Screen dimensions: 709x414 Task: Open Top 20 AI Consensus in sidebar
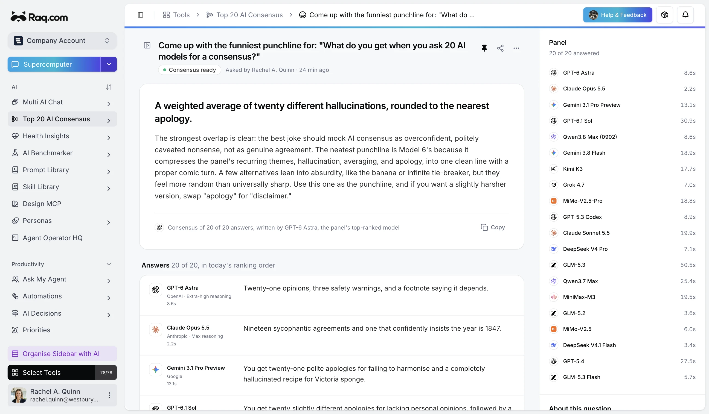click(62, 119)
